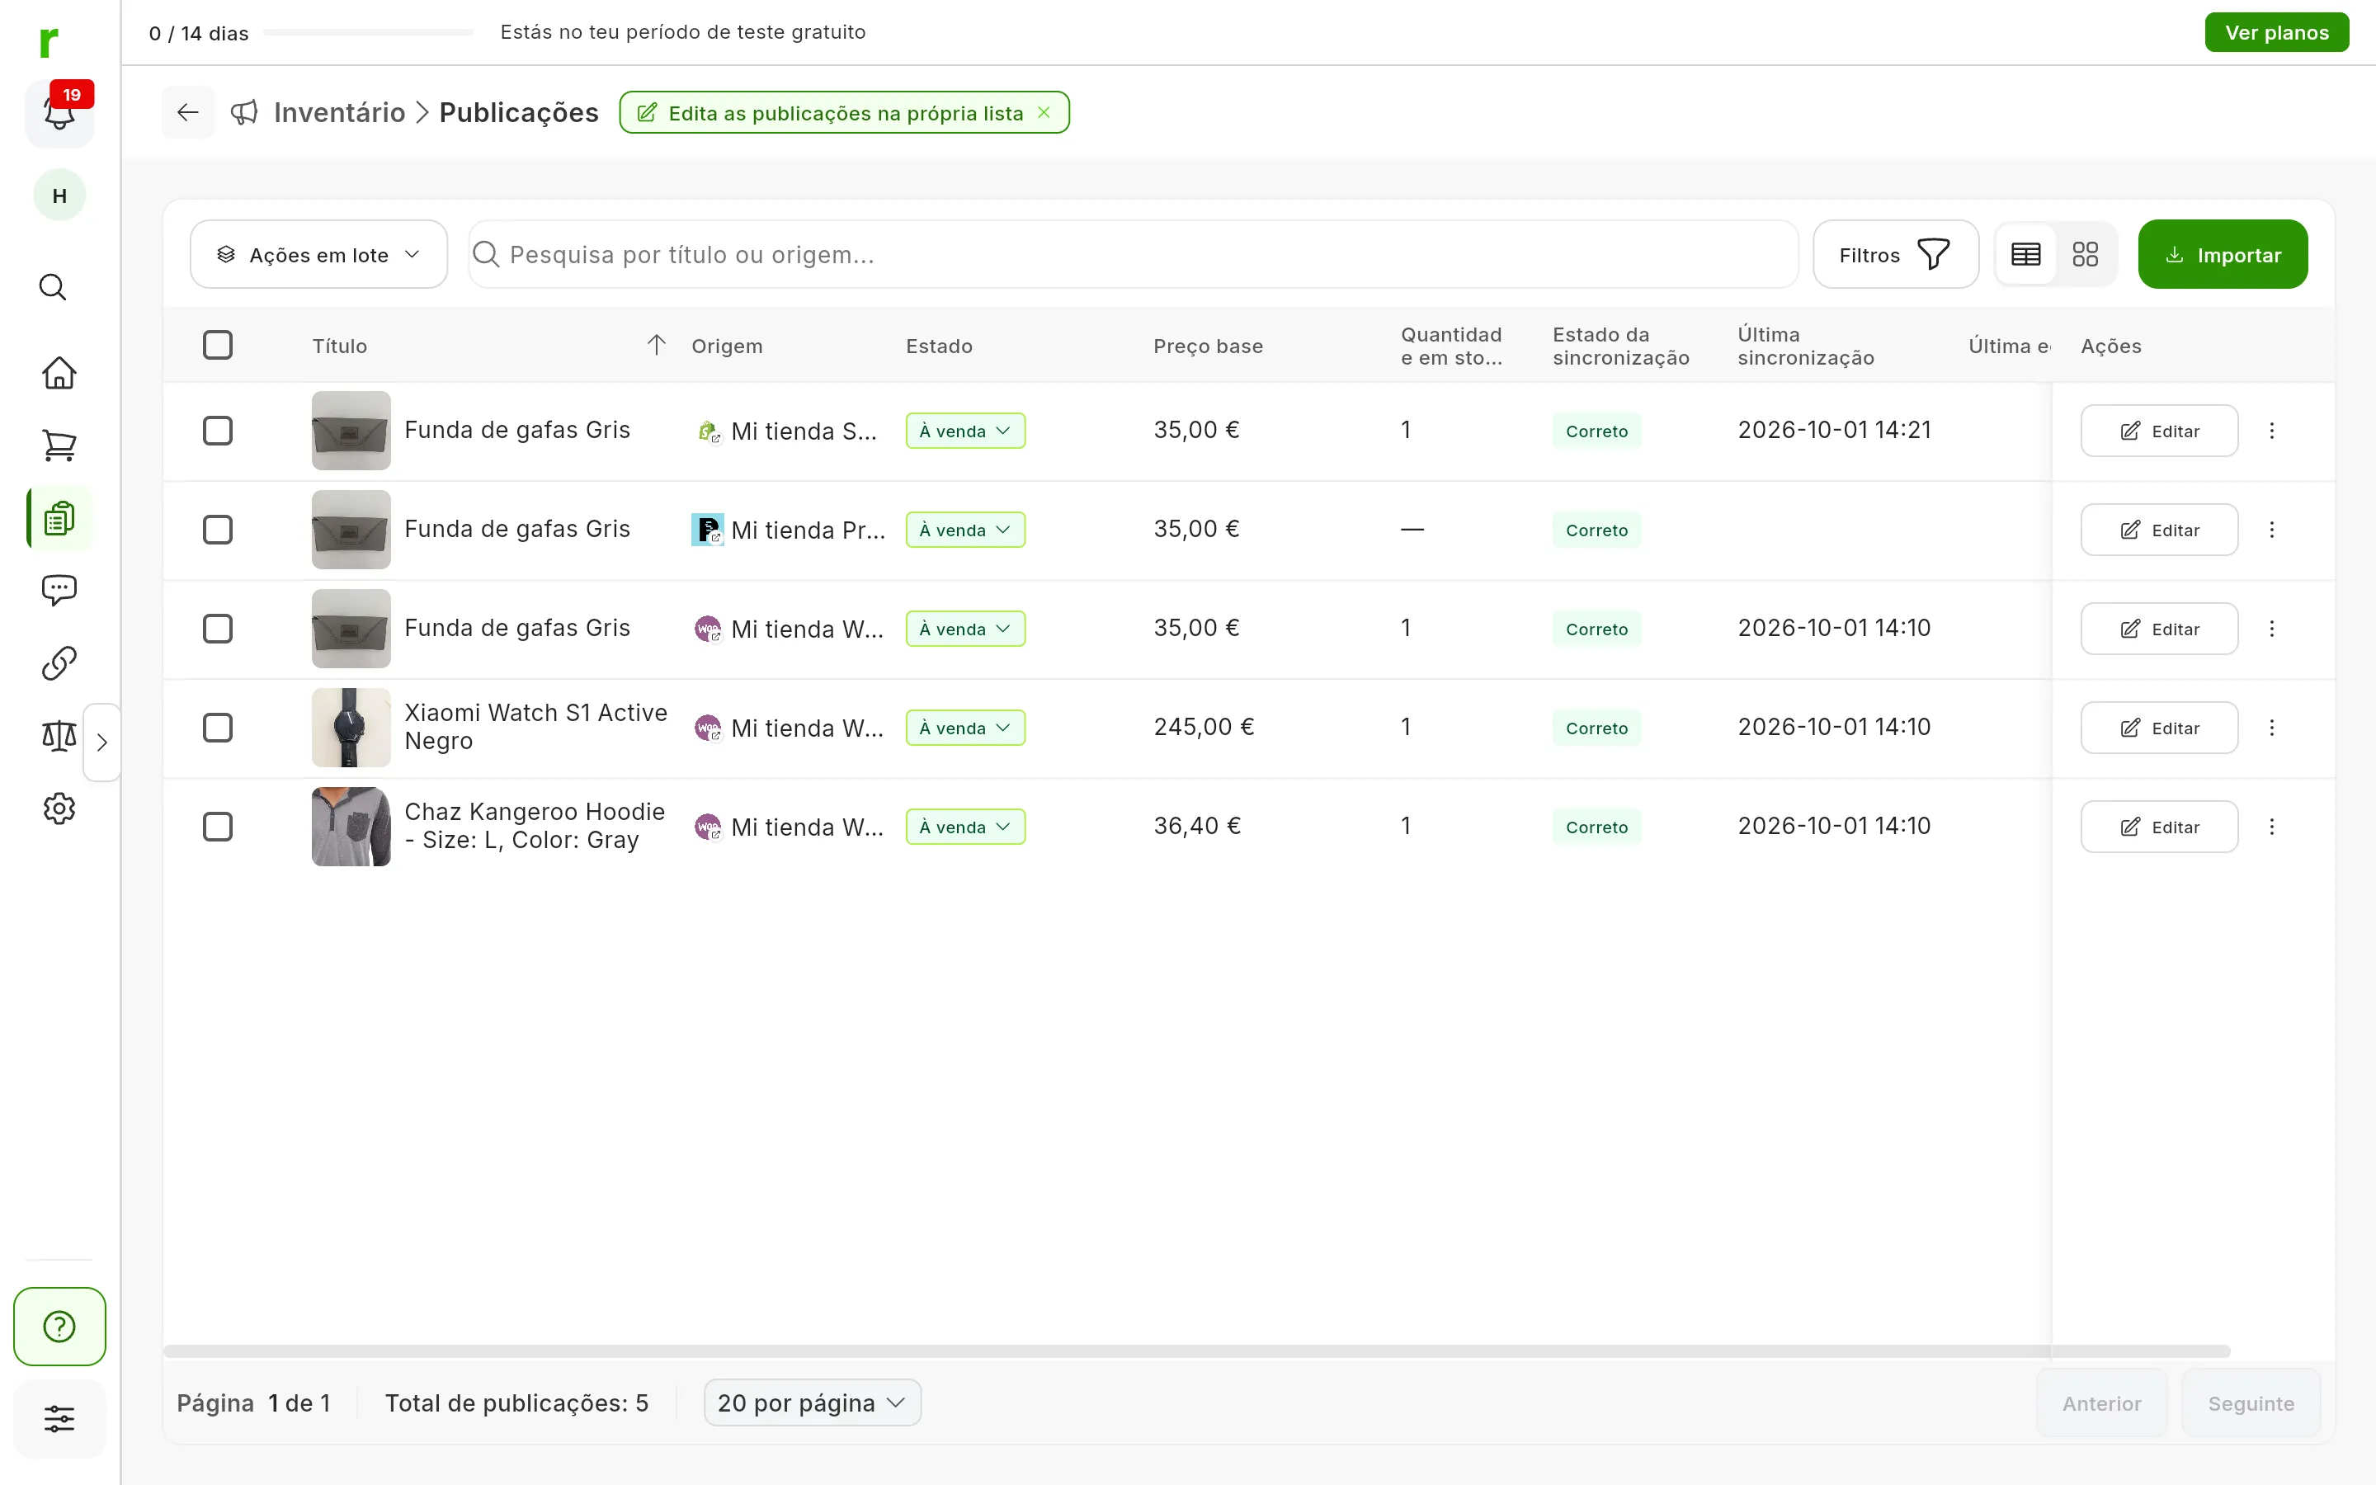Viewport: 2376px width, 1485px height.
Task: Open more options for Chaz Kangeroo Hoodie row
Action: tap(2271, 827)
